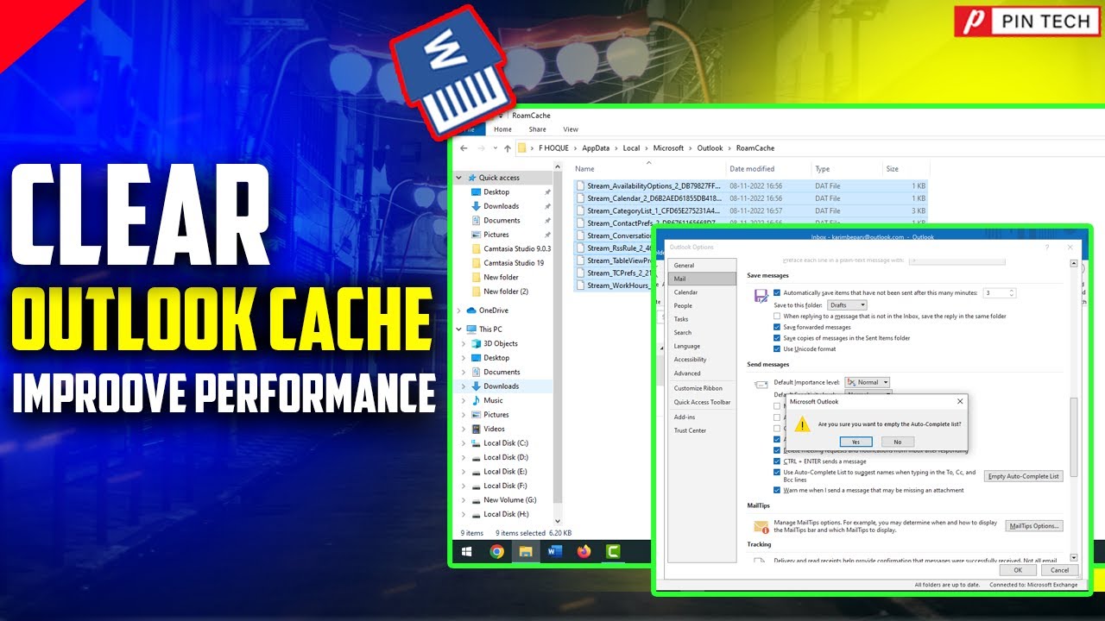Uncheck Use Unicode format
Screen dimensions: 1105x621
pos(777,349)
